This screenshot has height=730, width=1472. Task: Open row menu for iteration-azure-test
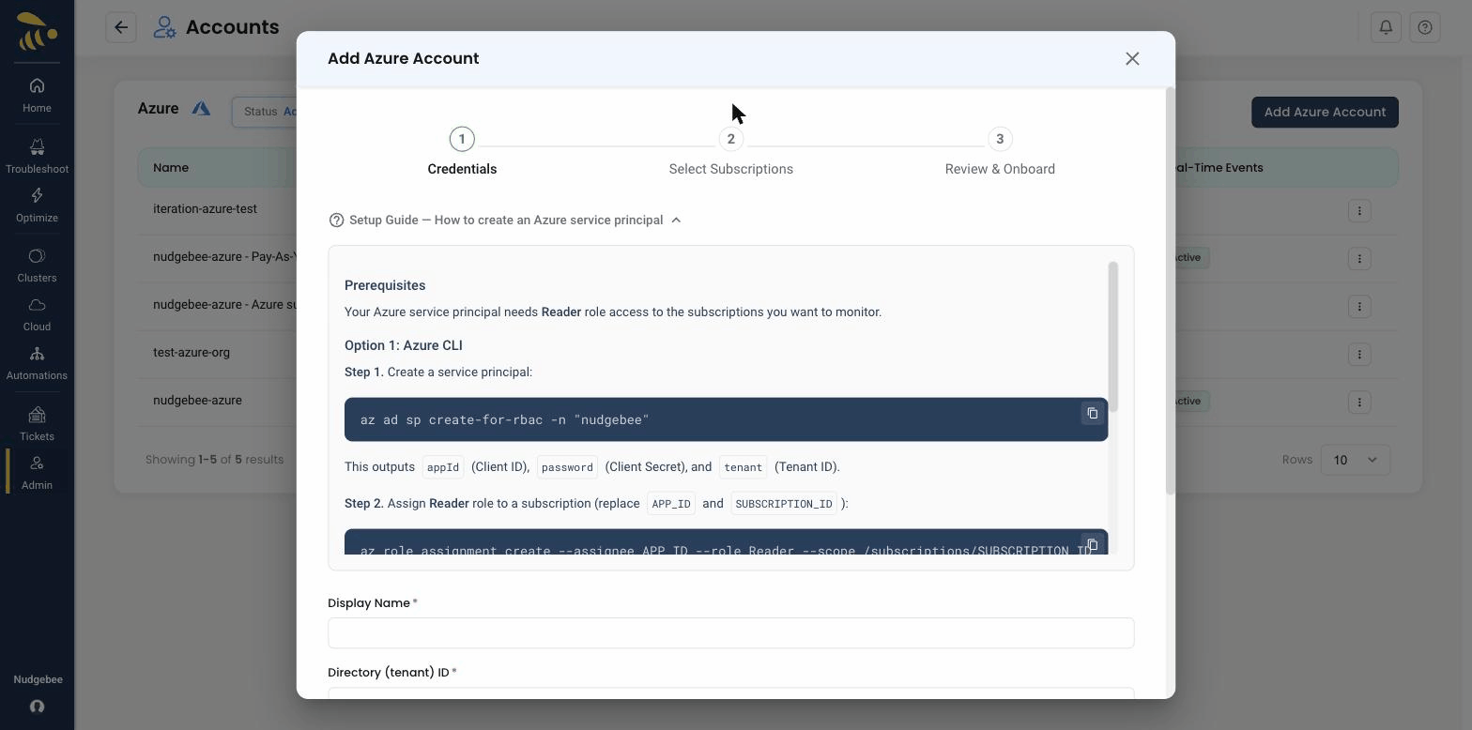[1359, 210]
